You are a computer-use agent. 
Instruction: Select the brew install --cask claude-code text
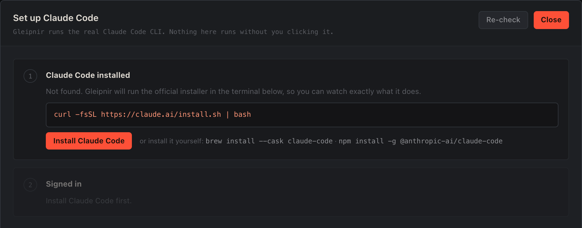(x=269, y=141)
